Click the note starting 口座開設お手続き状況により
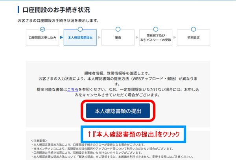Viewport: 236px width, 160px height. point(87,153)
